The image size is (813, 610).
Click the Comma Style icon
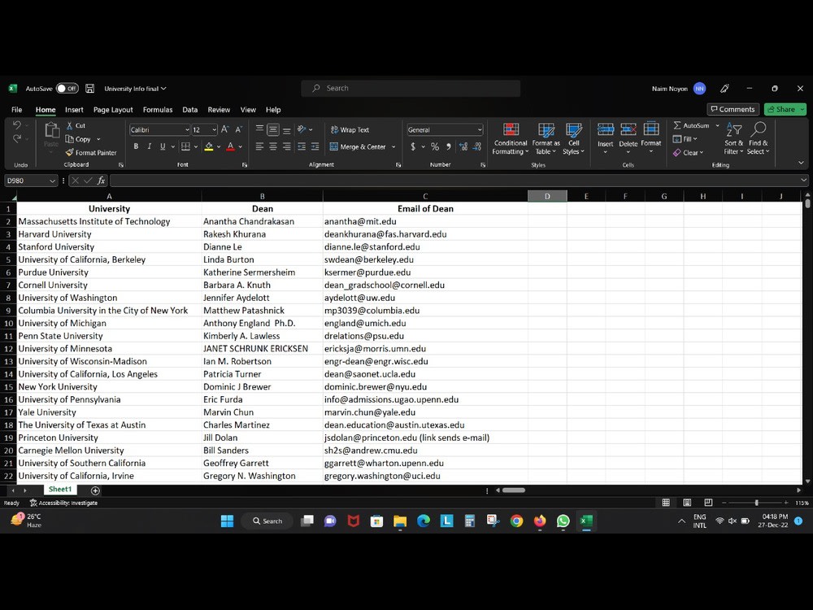pos(449,146)
